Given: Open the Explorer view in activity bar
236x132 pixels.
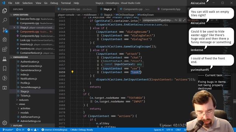Looking at the screenshot, I should [4, 11].
